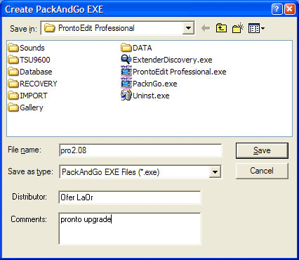Click the PacknGo.exe icon
Image resolution: width=299 pixels, height=260 pixels.
coord(126,83)
